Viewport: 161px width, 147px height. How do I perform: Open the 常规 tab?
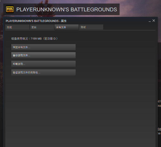[x=17, y=27]
